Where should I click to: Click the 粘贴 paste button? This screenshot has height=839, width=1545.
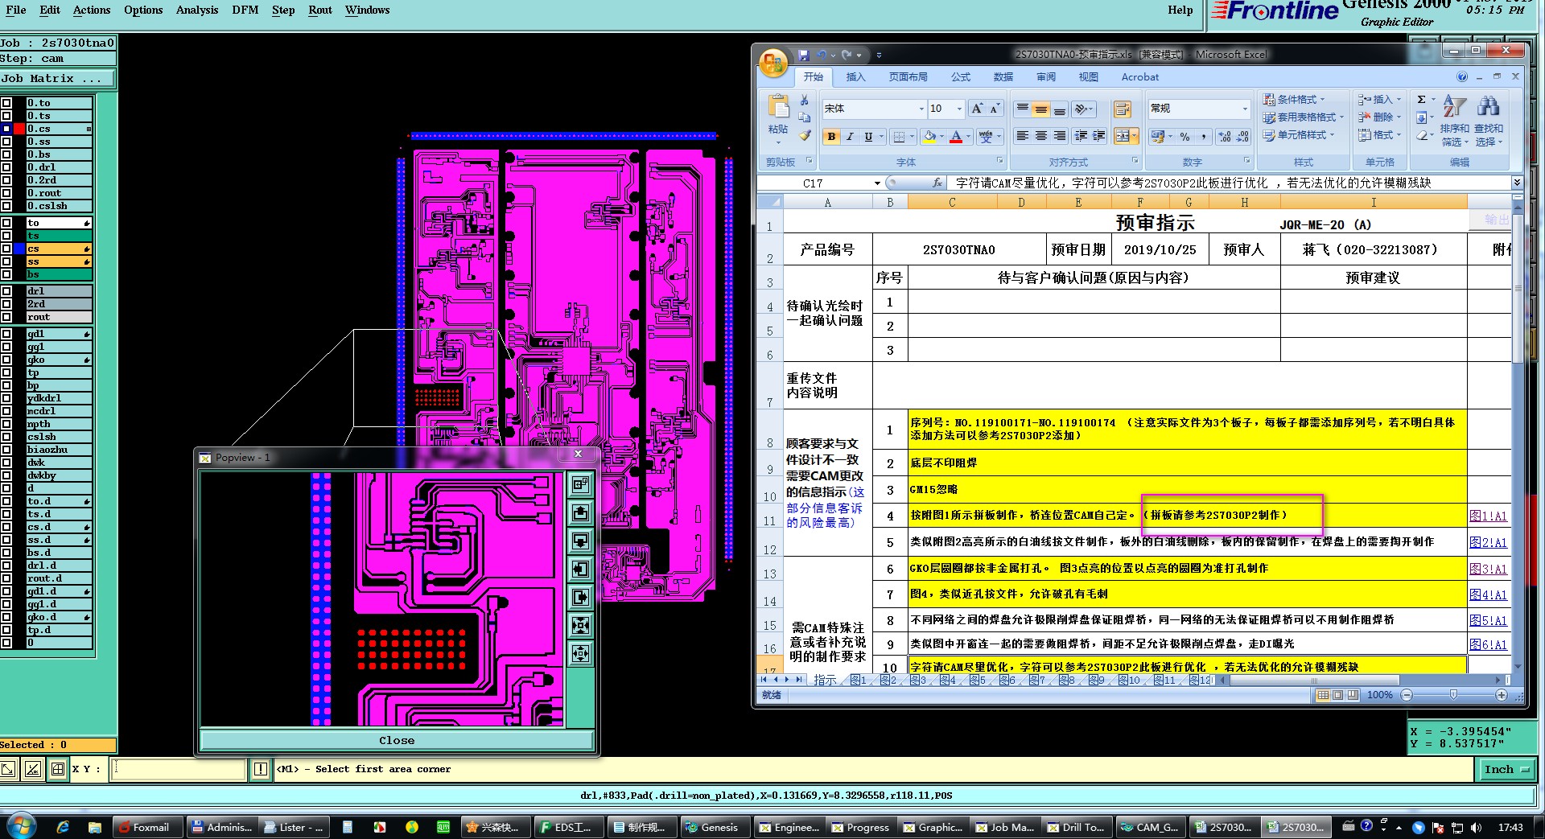point(778,118)
